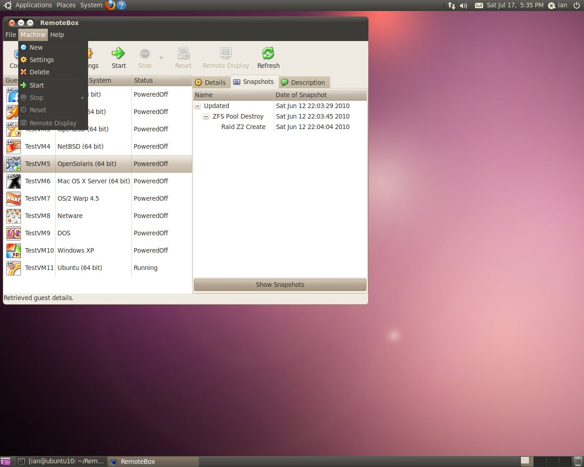The image size is (584, 467).
Task: Select the ZFS Pool Destroy snapshot name
Action: coord(238,116)
